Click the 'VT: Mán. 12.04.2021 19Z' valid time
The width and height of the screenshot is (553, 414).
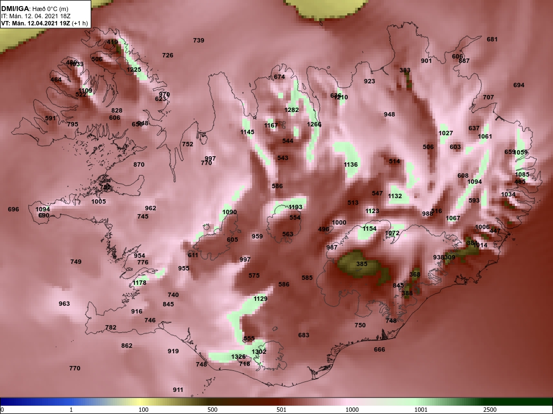click(x=36, y=24)
